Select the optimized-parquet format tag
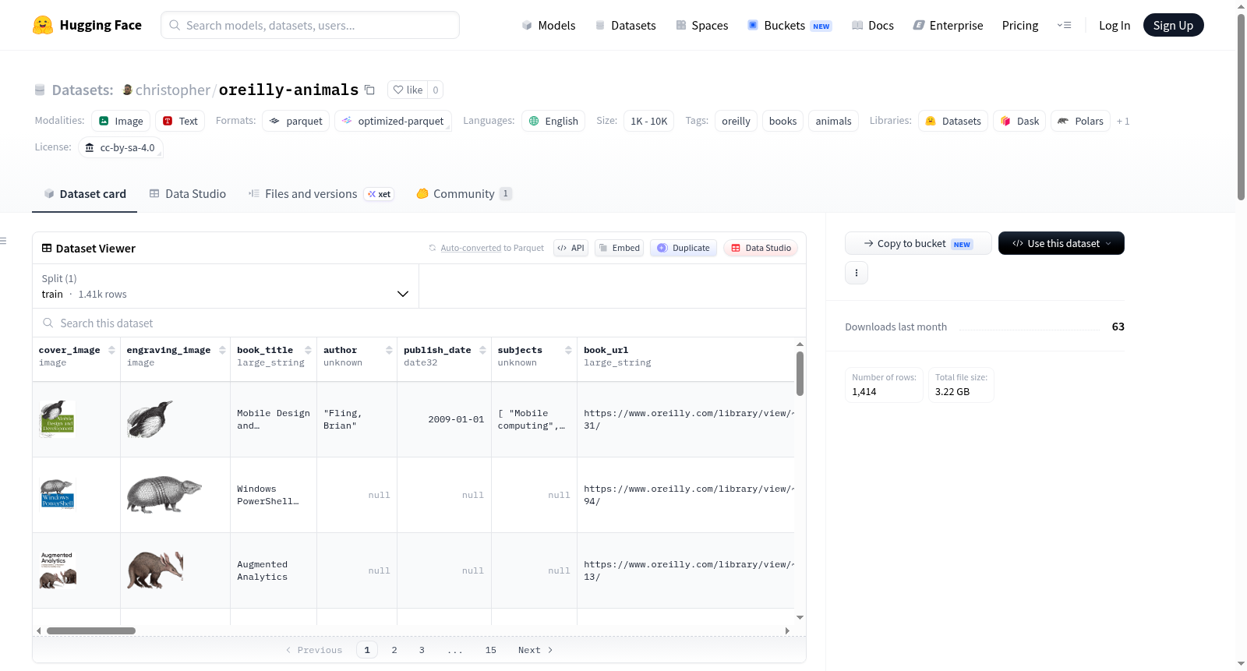The height and width of the screenshot is (671, 1247). (393, 121)
